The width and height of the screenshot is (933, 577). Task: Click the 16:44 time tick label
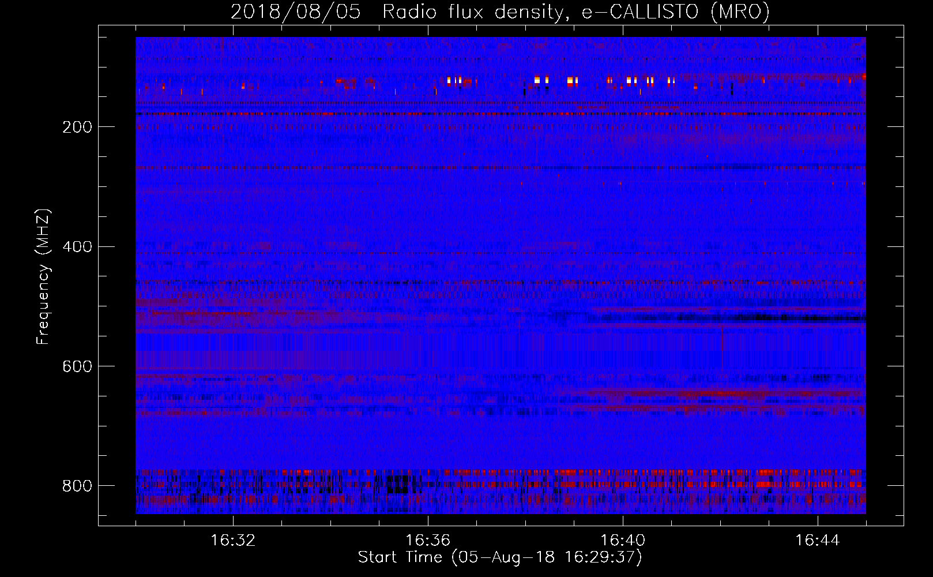(818, 541)
